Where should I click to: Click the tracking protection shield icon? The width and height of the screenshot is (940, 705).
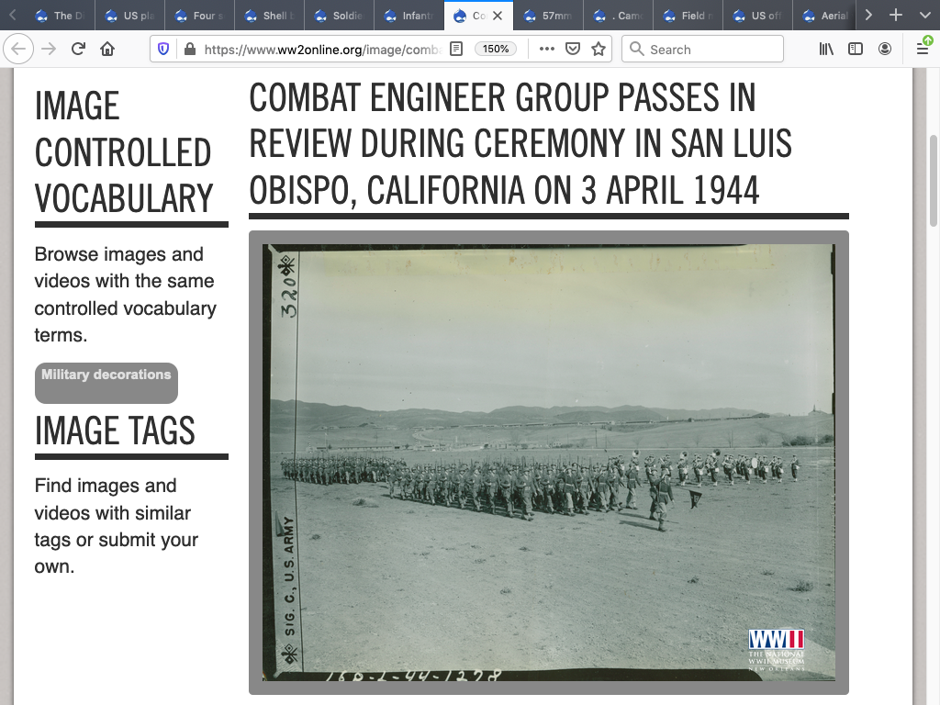[164, 50]
